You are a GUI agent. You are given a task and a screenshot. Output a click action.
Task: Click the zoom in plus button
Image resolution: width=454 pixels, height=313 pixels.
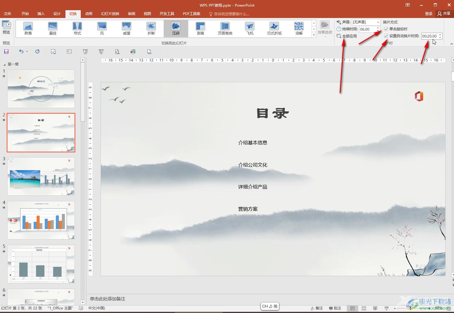coord(430,308)
